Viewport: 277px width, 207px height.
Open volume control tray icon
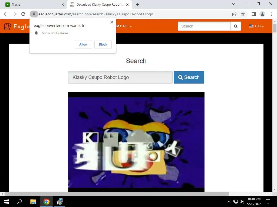pos(242,202)
